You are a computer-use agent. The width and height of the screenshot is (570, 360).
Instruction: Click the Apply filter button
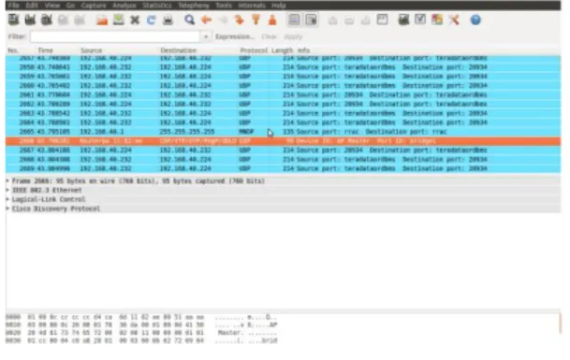pos(293,36)
